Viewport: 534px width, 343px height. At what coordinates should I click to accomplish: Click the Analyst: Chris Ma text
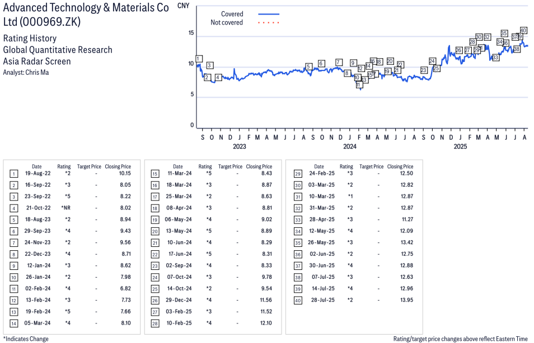click(x=26, y=73)
